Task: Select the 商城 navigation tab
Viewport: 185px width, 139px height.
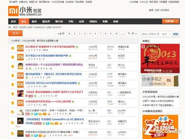Action: coord(115,21)
